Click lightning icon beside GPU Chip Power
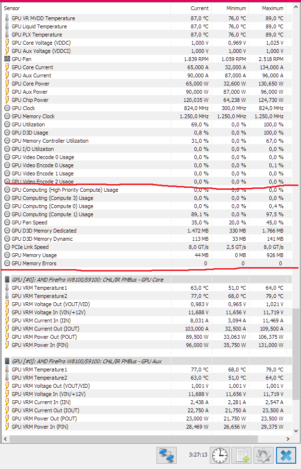 7,100
